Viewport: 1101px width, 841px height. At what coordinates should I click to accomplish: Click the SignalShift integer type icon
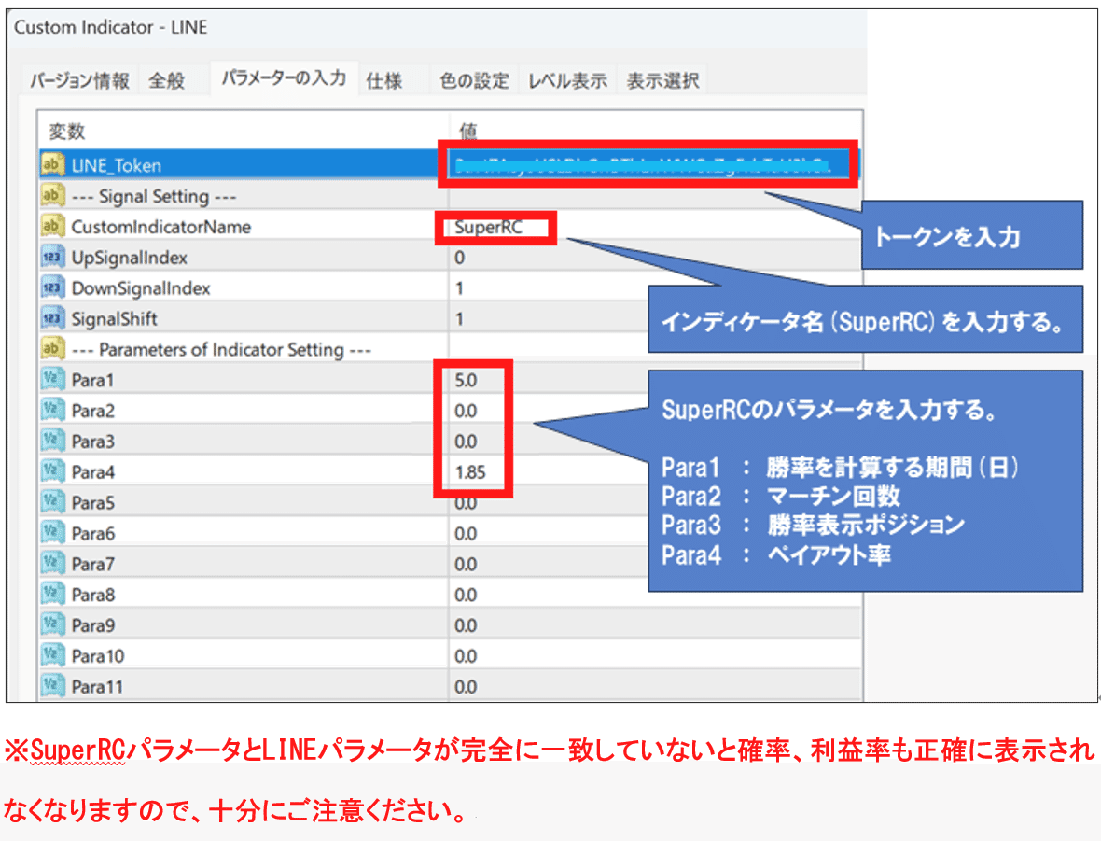(52, 318)
